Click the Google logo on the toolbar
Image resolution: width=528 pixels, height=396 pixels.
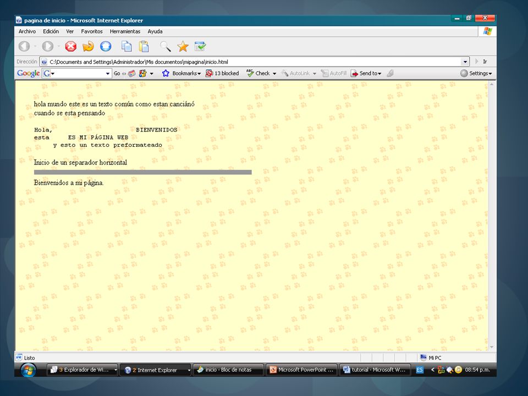coord(28,73)
